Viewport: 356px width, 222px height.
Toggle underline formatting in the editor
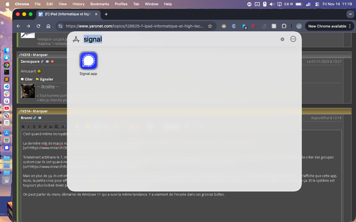click(x=34, y=127)
